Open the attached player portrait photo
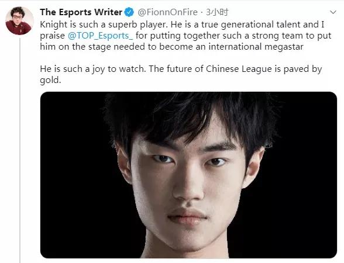 tap(188, 175)
